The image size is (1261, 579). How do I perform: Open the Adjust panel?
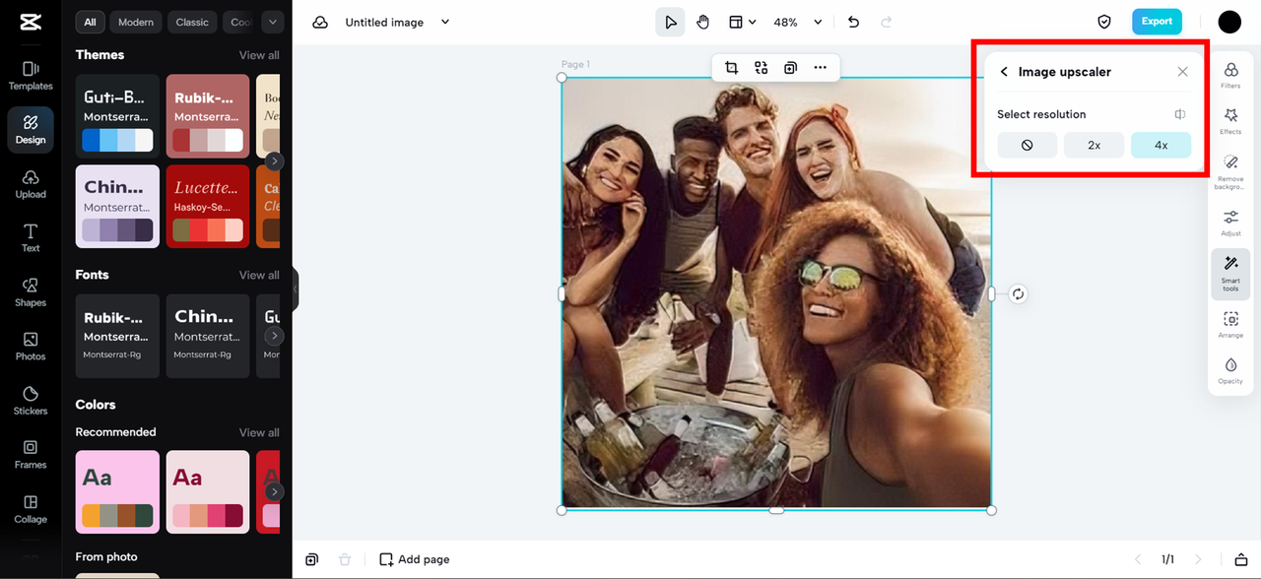(1230, 223)
